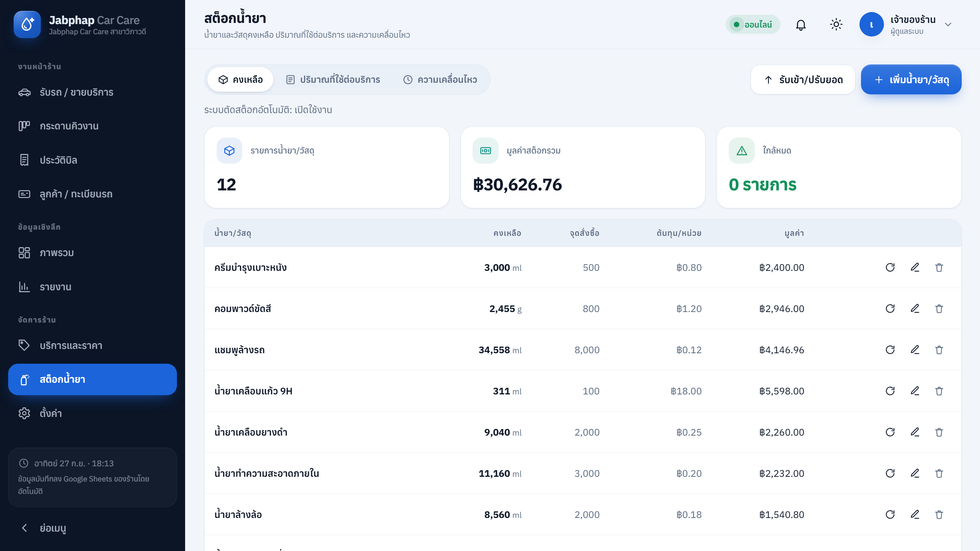Select the คงเหลือ tab
The image size is (980, 551).
(x=240, y=80)
